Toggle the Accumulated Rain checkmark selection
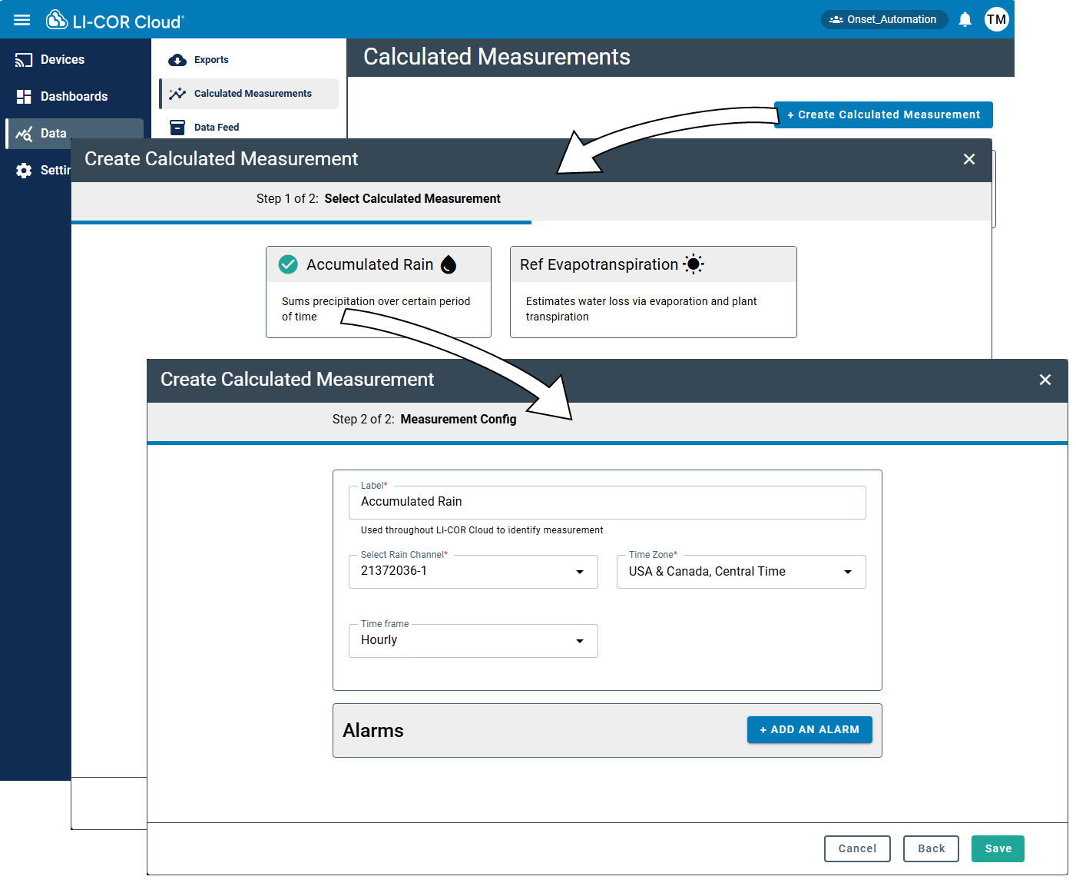 288,264
